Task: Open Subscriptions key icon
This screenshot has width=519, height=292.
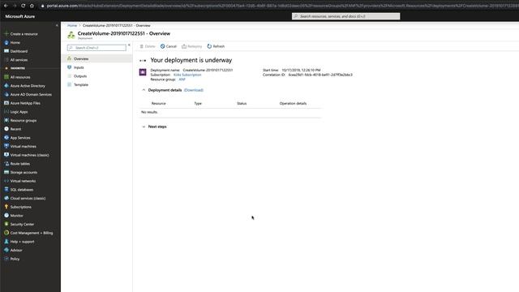Action: (6, 207)
